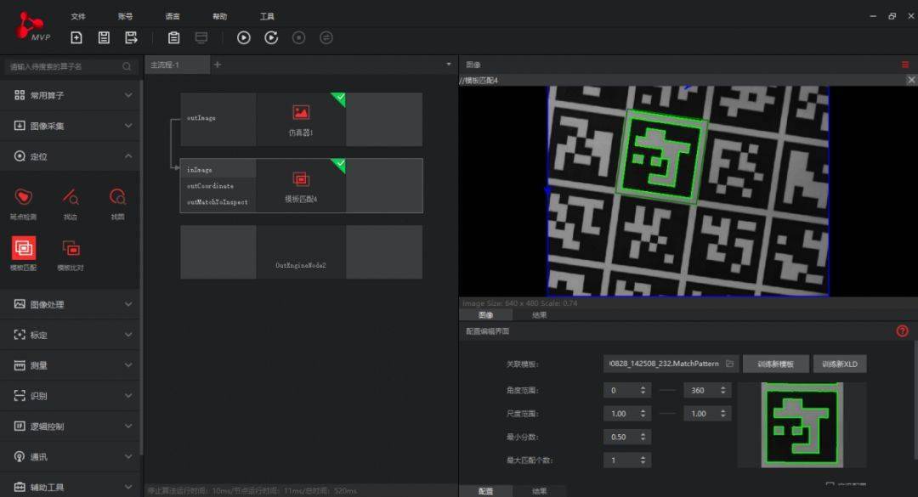Viewport: 918px width, 497px height.
Task: Open the red hamburger menu in image panel
Action: point(905,65)
